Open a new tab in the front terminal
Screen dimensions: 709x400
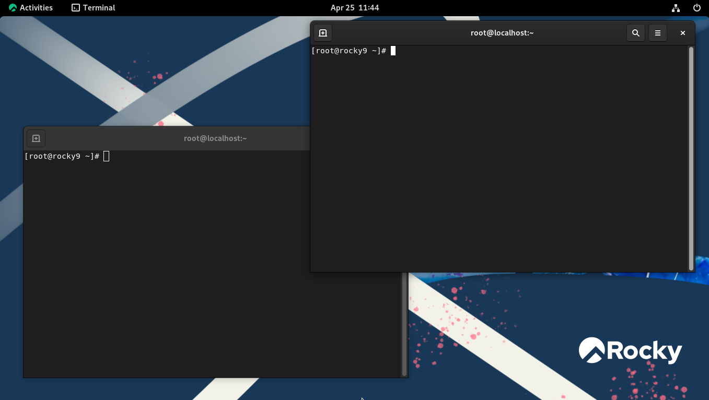(323, 33)
